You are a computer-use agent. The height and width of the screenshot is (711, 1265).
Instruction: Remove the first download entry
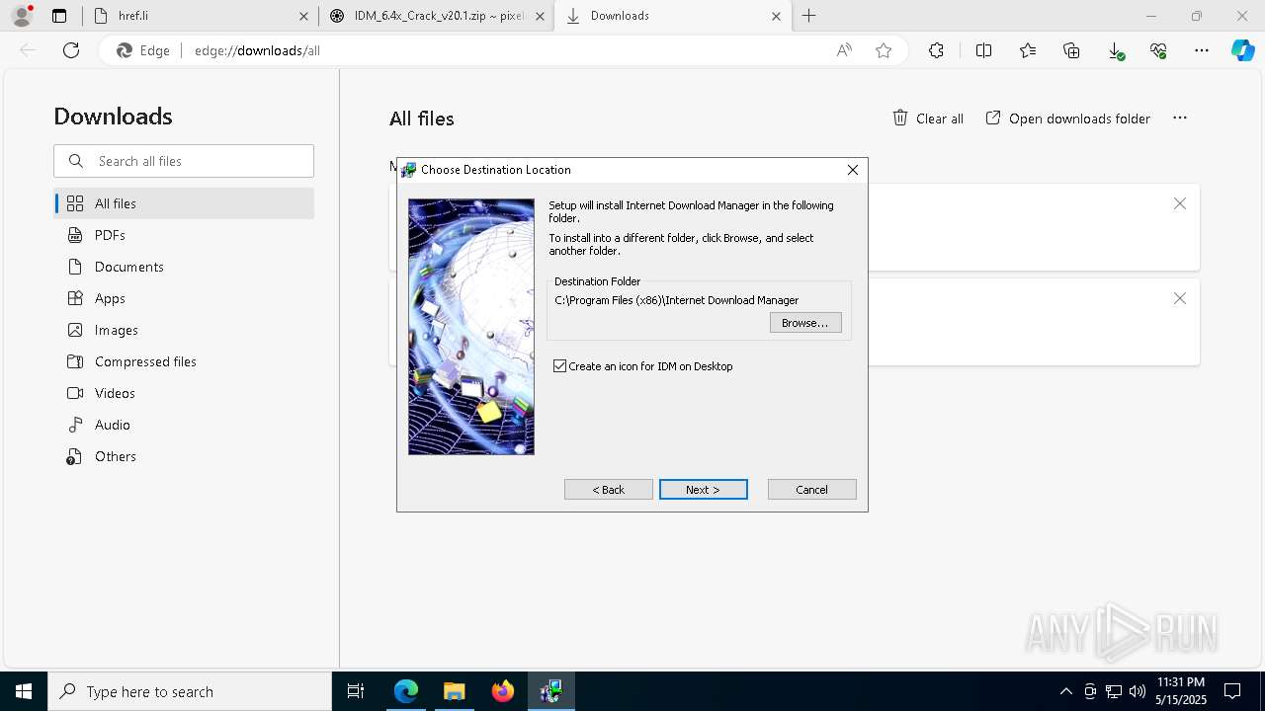(1180, 203)
